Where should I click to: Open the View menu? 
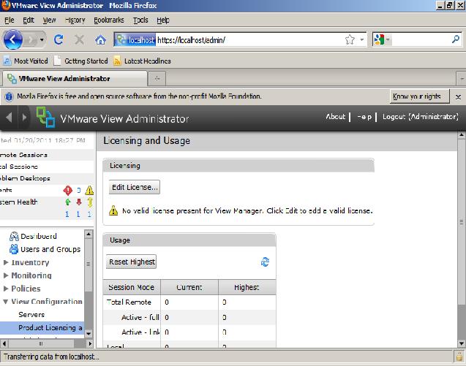tap(49, 20)
